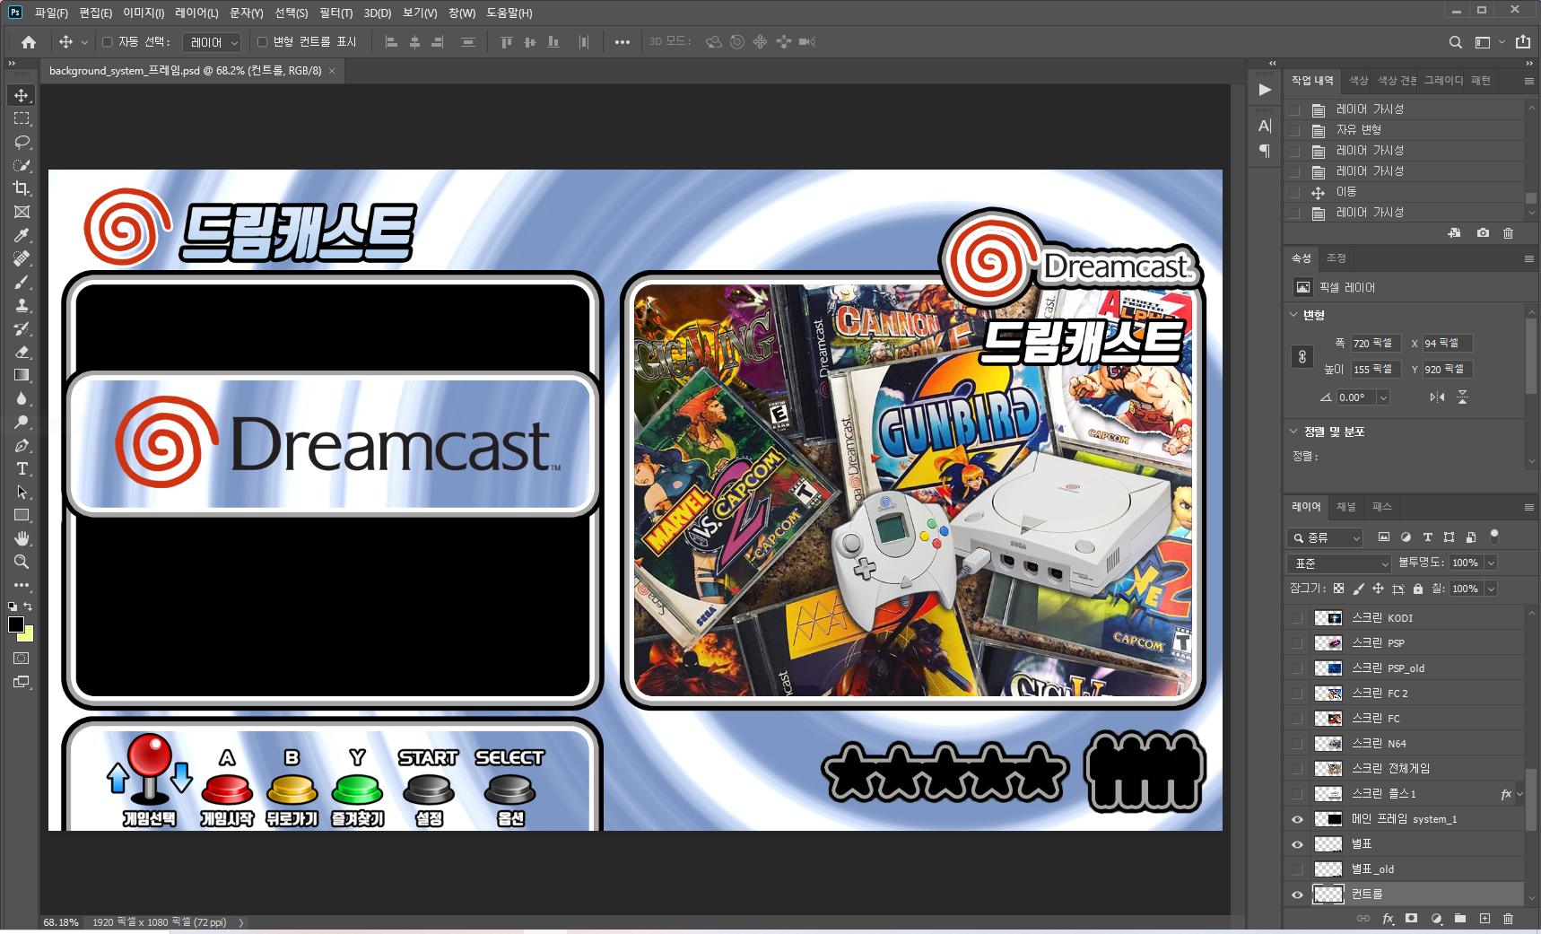Delete layer with Layers panel trash icon

pos(1508,919)
